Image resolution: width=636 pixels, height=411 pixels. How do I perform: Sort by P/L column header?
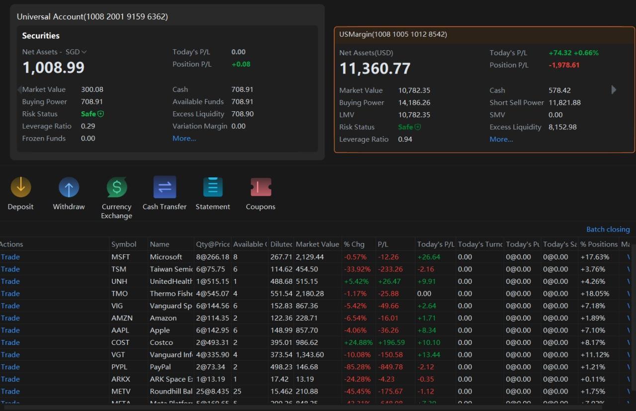pyautogui.click(x=383, y=244)
